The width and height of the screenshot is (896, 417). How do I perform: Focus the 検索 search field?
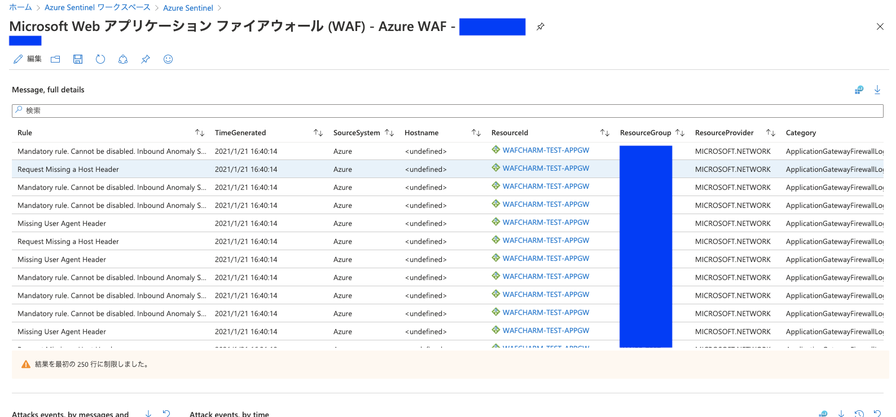coord(447,111)
